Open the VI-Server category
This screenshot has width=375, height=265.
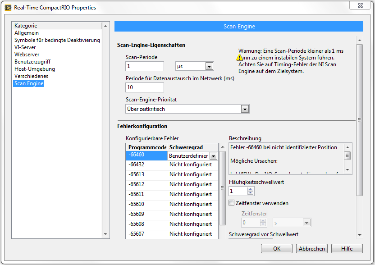[25, 47]
